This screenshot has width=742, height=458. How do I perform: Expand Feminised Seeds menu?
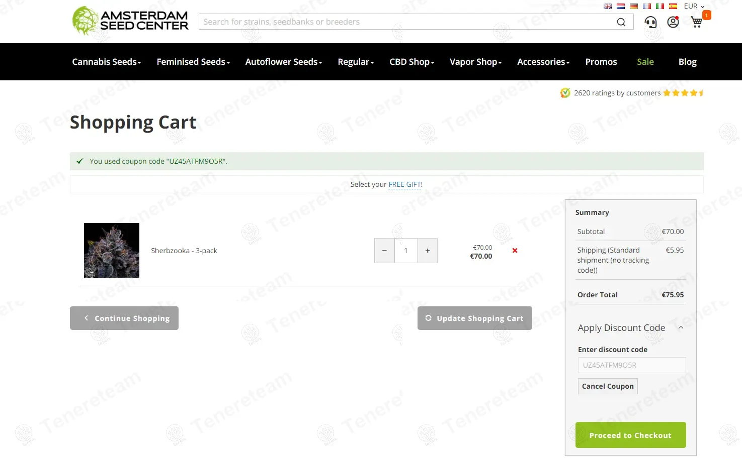tap(193, 62)
